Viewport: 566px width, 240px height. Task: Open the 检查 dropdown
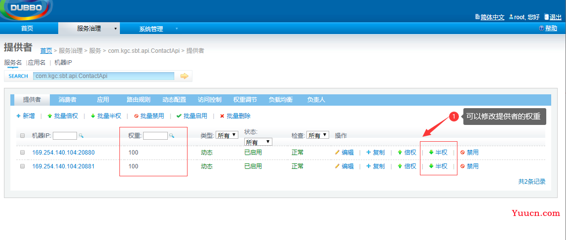[x=318, y=135]
